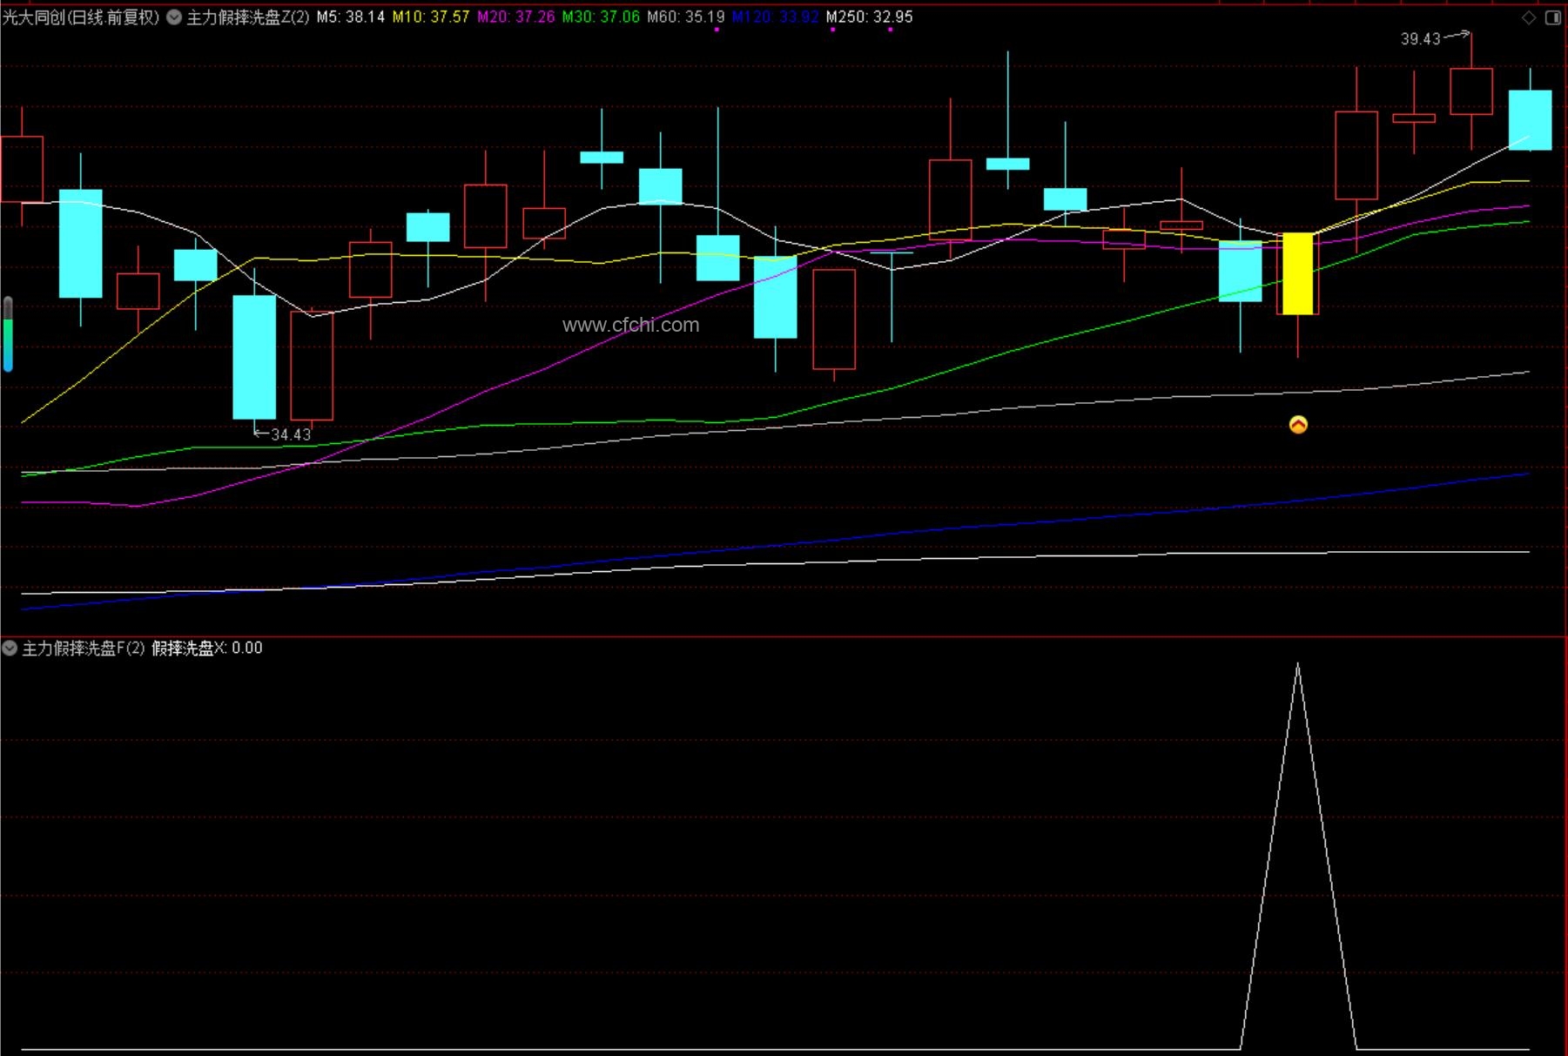
Task: Click the stock title 光大同创(日线 前复权)
Action: point(81,17)
